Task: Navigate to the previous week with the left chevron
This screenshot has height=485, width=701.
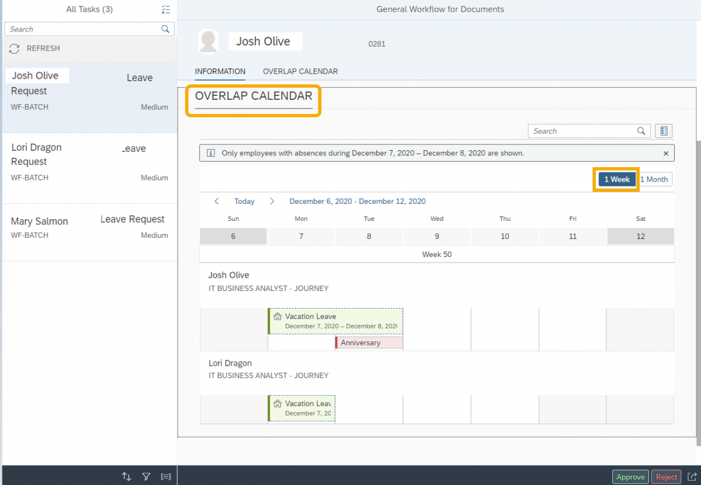Action: 217,201
